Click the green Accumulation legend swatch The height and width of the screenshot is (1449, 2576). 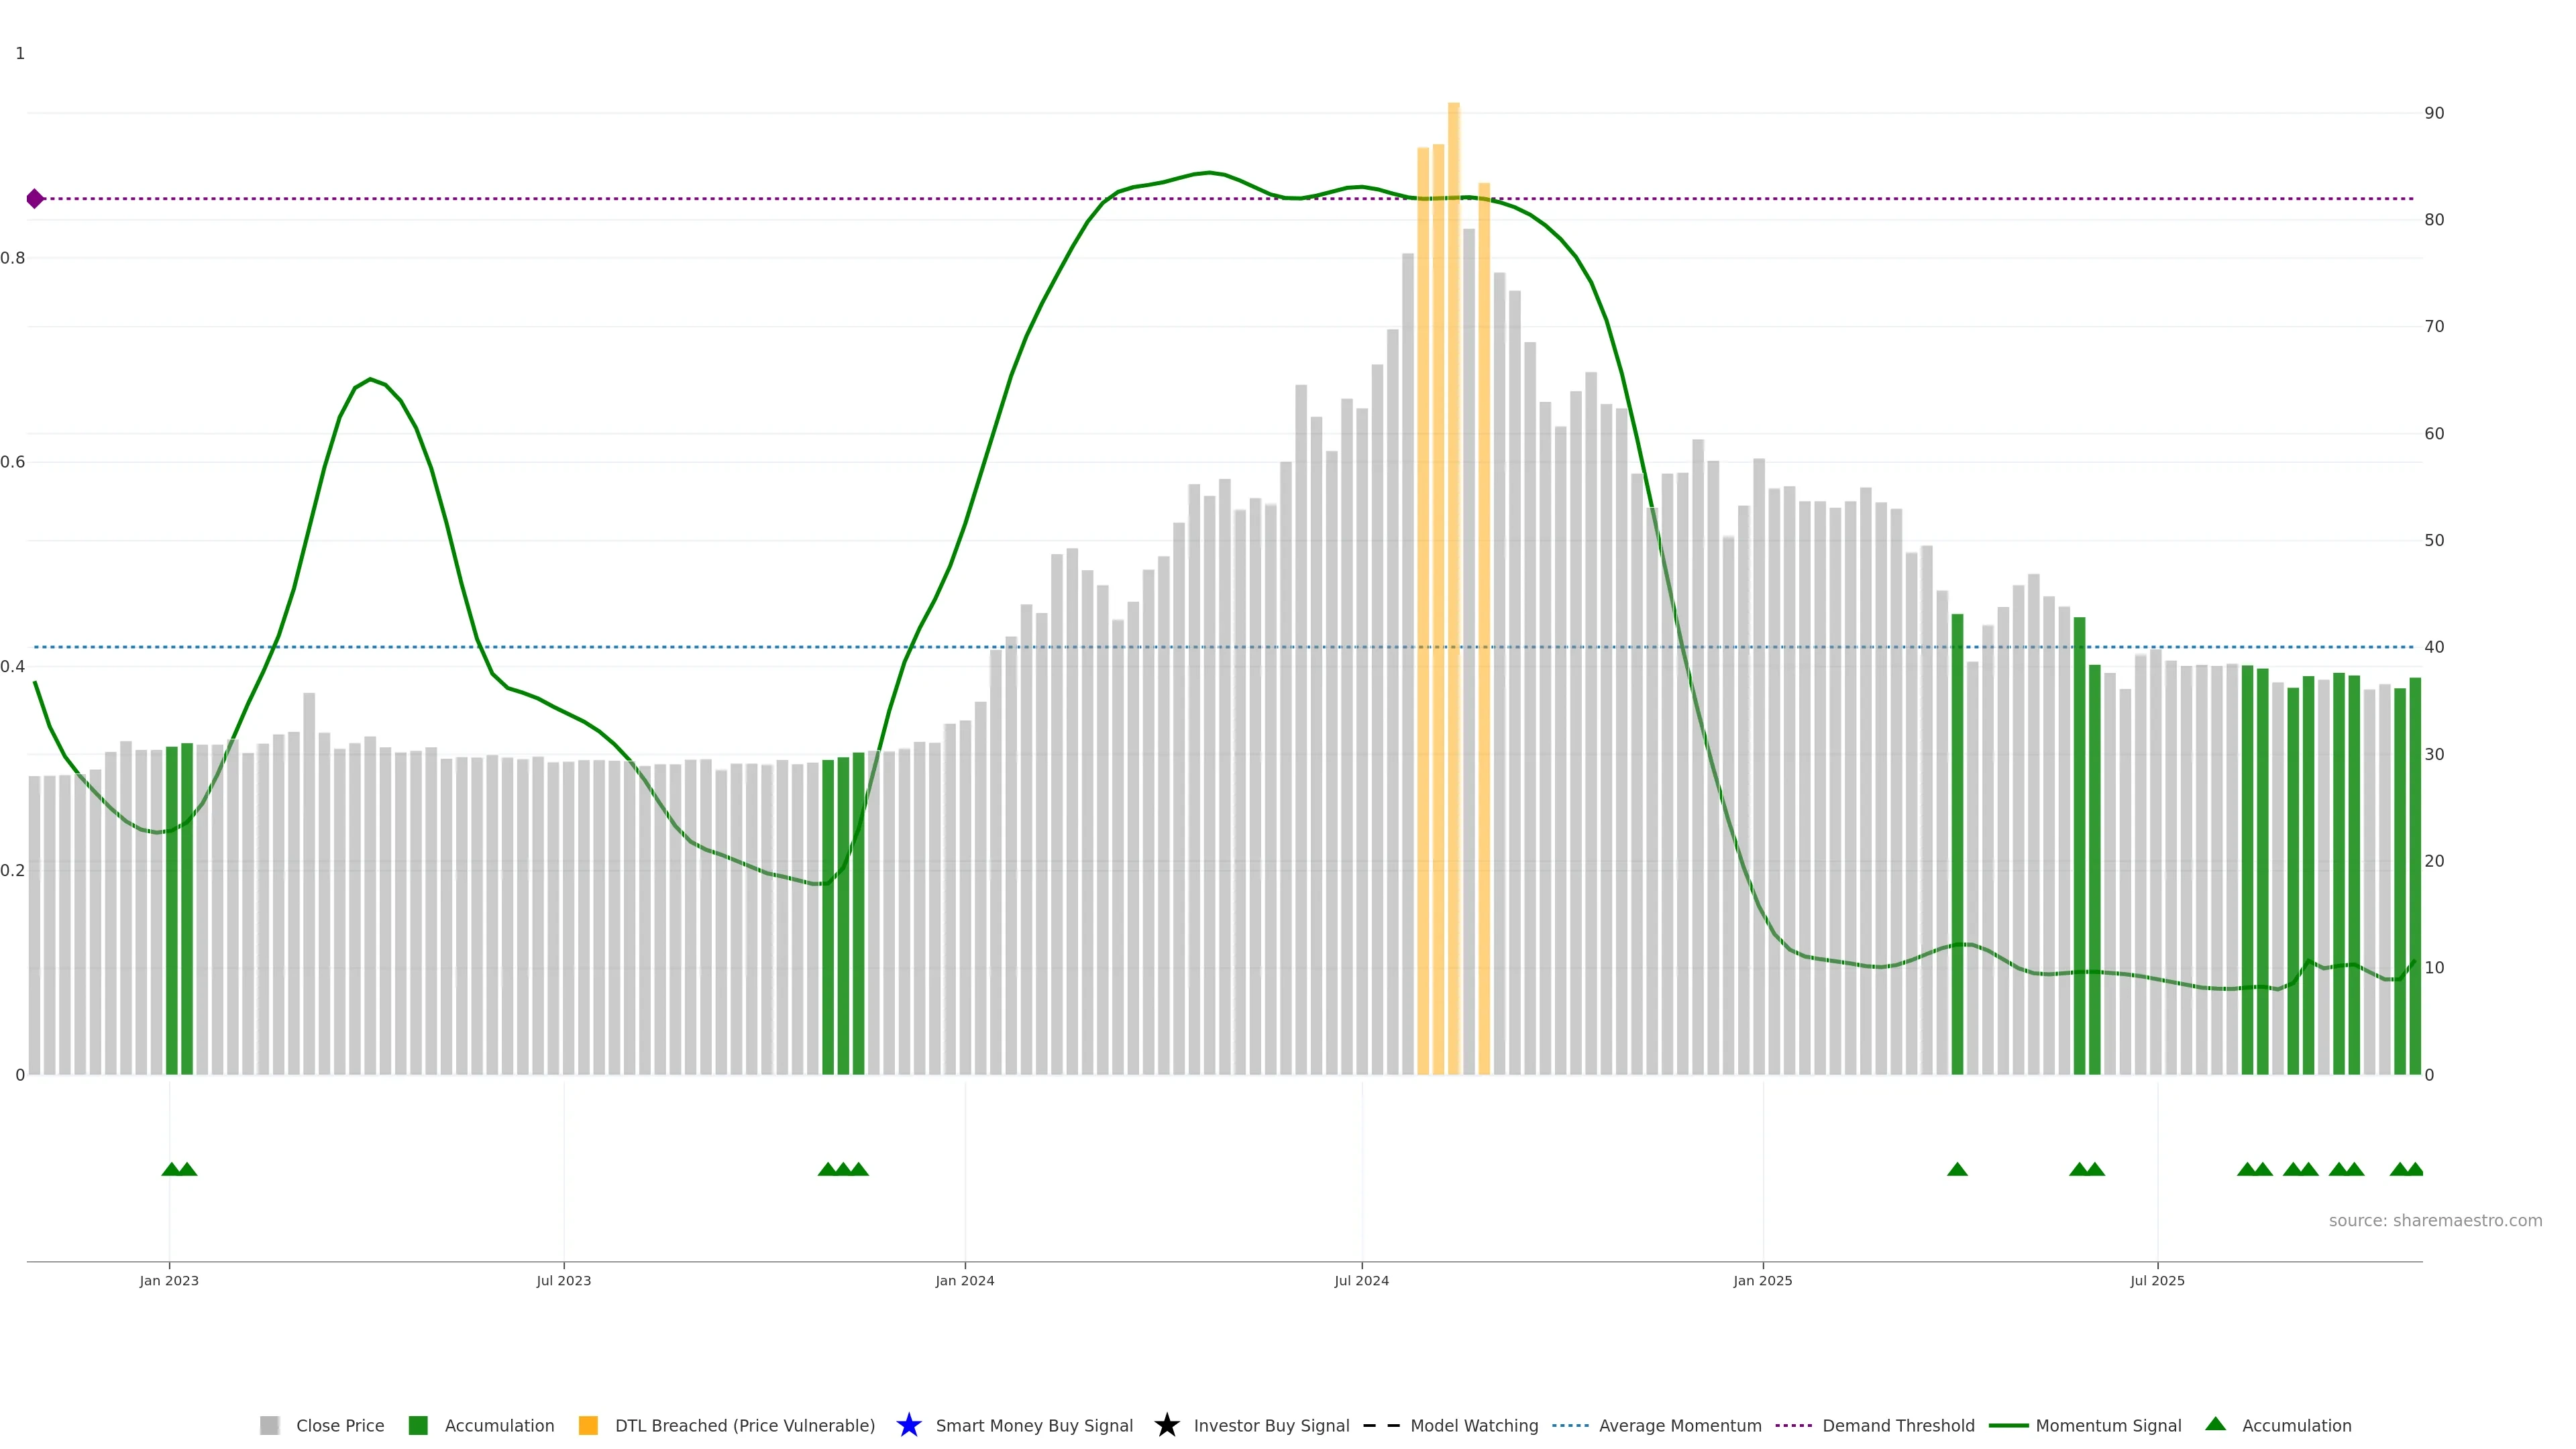[418, 1425]
